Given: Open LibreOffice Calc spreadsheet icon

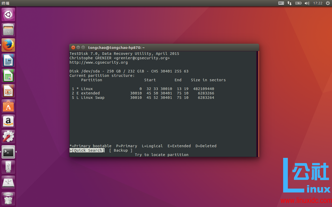Looking at the screenshot, I should pos(8,76).
